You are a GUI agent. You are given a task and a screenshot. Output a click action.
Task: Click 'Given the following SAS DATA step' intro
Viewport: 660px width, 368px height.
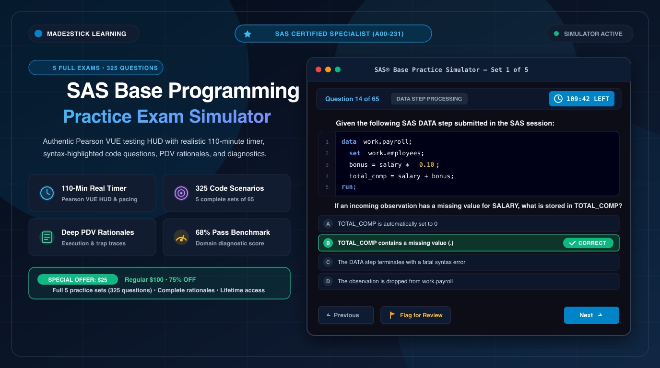445,124
